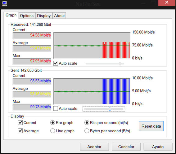Click the Ayuda button
Viewport: 176px width, 154px height.
(158, 147)
